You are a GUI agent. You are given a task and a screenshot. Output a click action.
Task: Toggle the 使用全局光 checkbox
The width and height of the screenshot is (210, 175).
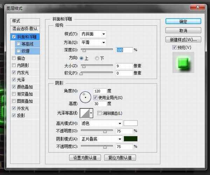click(x=95, y=97)
